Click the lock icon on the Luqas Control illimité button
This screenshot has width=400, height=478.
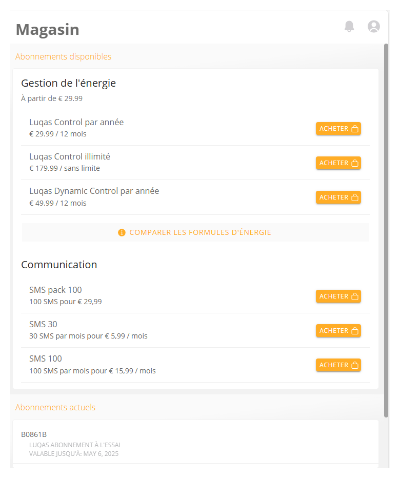click(354, 163)
